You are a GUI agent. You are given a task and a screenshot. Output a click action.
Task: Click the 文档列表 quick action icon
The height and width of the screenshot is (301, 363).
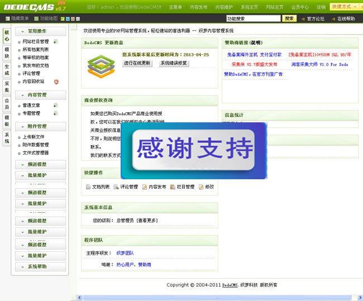point(88,187)
